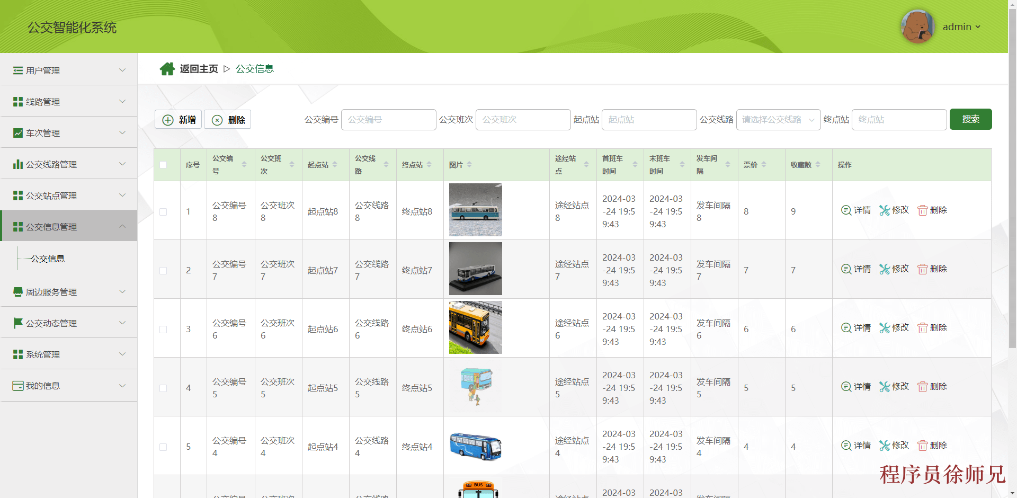This screenshot has height=498, width=1017.
Task: Open the 请选择公交线路 dropdown
Action: tap(778, 119)
